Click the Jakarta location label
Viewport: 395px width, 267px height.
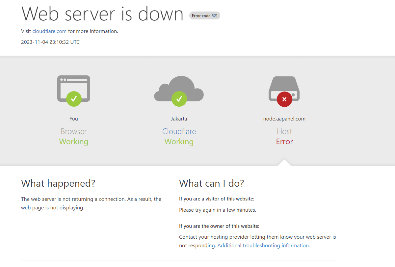pyautogui.click(x=179, y=119)
